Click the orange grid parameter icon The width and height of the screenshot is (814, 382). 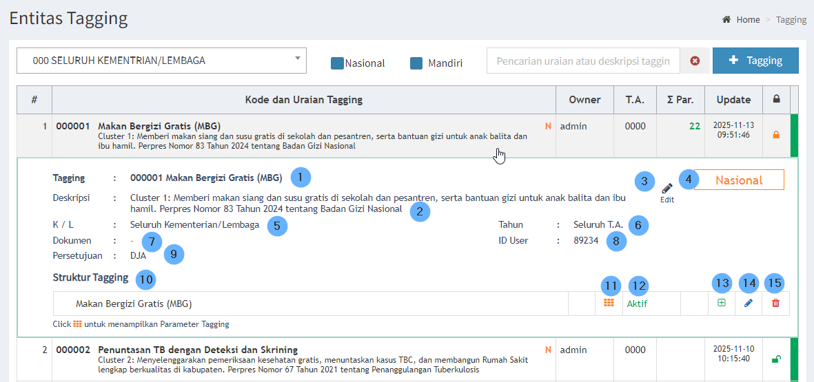tap(609, 303)
